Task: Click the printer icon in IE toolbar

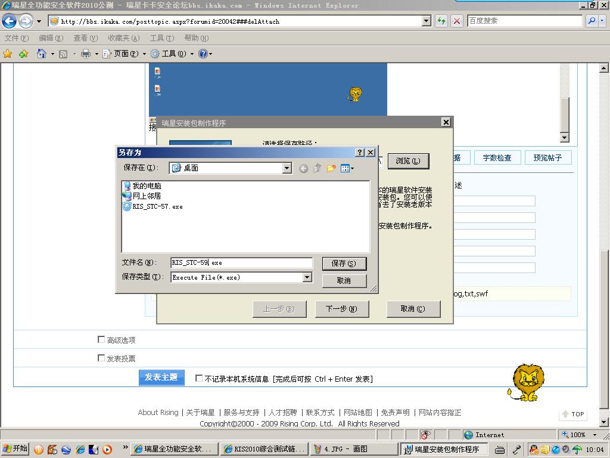Action: 86,54
